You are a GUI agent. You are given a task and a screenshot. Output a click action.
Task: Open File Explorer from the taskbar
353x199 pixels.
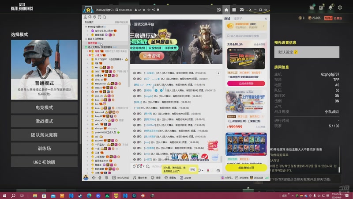coord(35,195)
